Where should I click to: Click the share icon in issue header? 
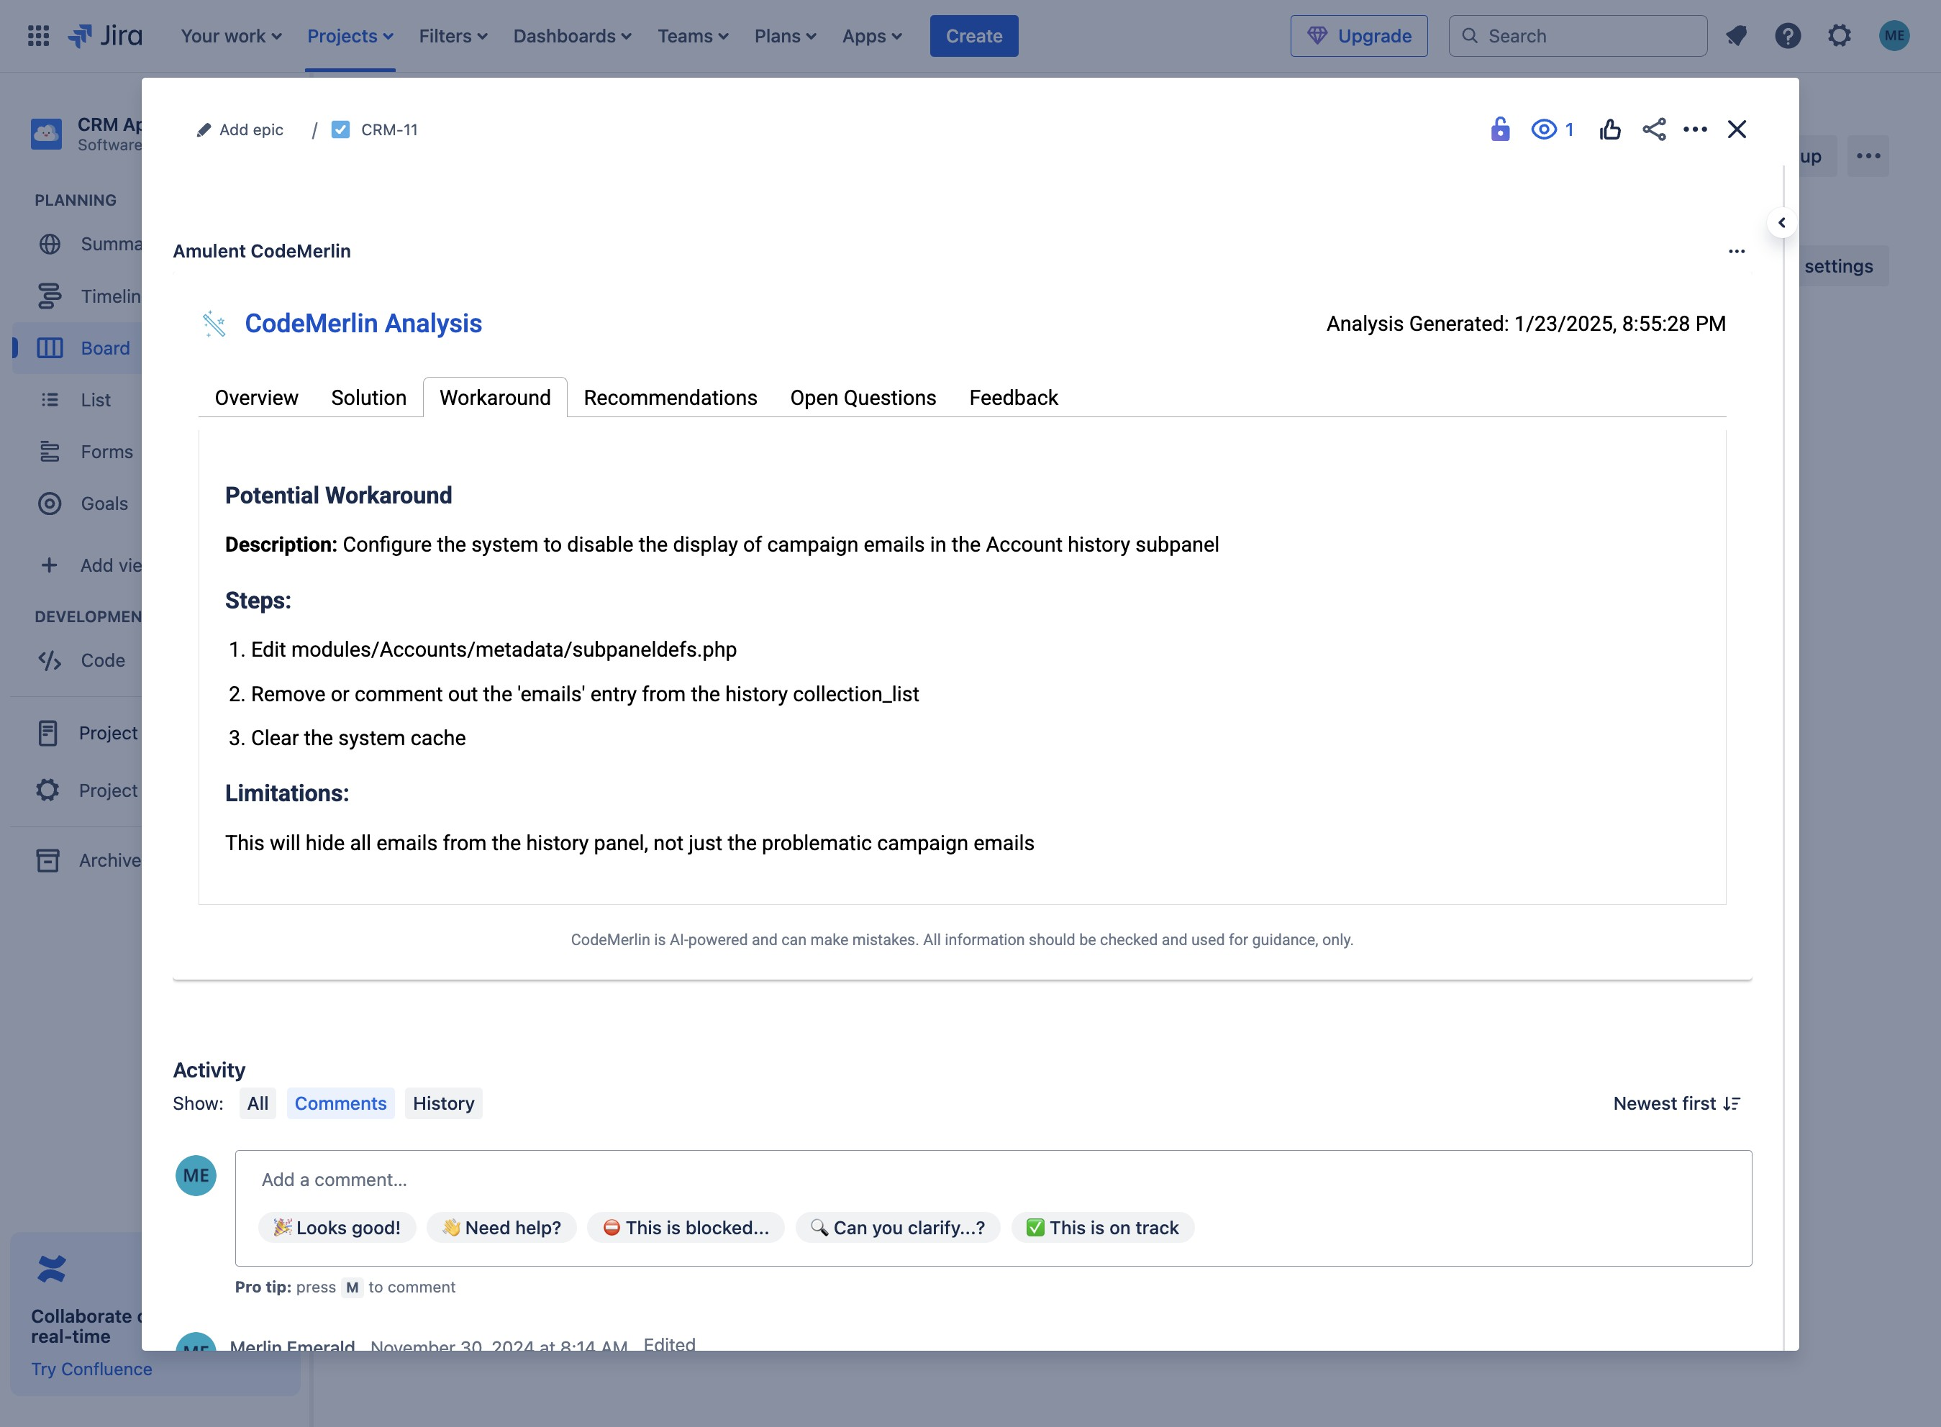(1654, 129)
